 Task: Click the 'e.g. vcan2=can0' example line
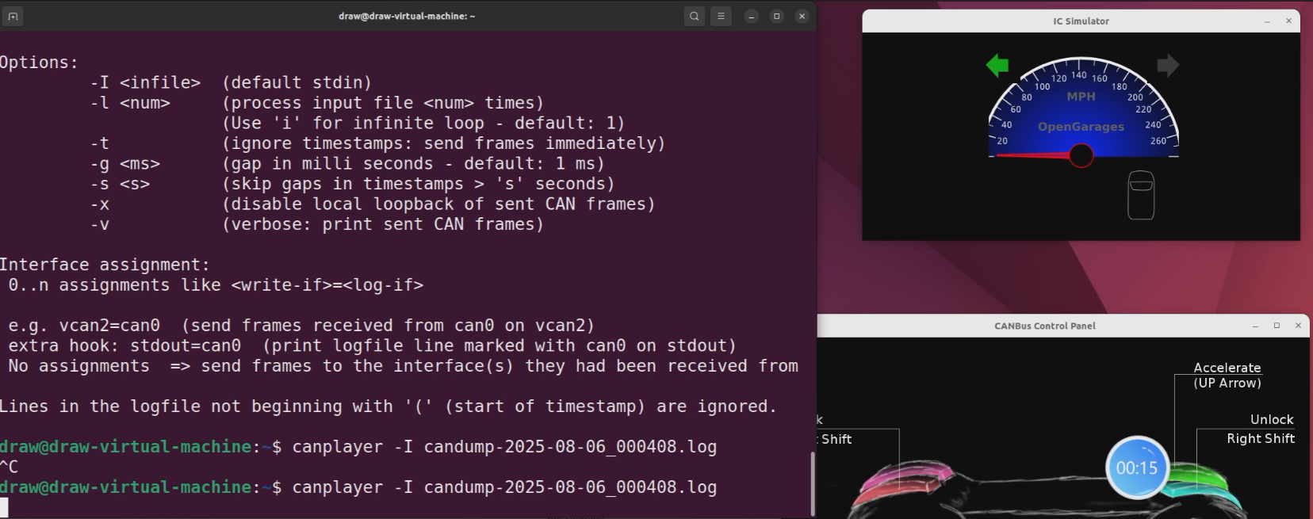pyautogui.click(x=301, y=326)
